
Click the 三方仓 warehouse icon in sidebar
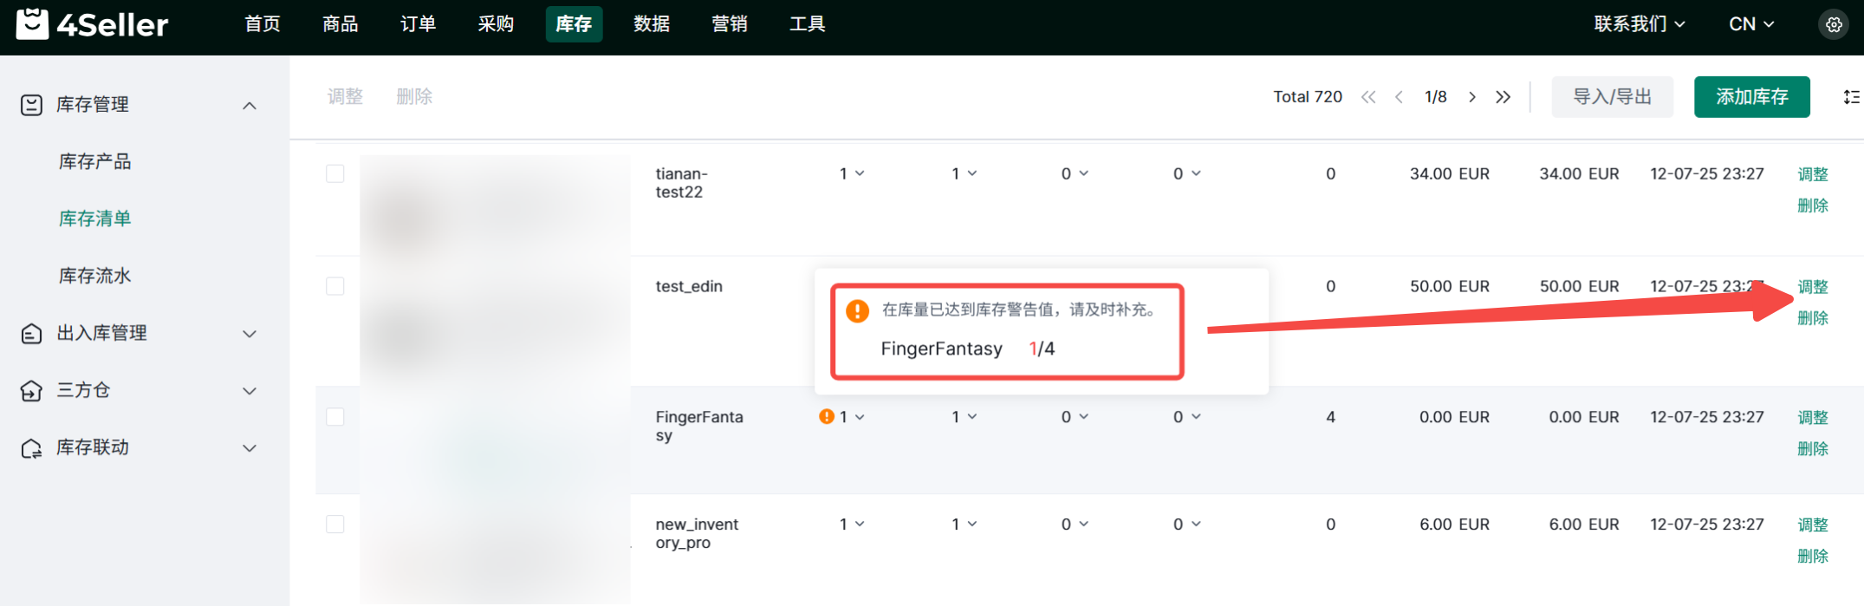31,391
